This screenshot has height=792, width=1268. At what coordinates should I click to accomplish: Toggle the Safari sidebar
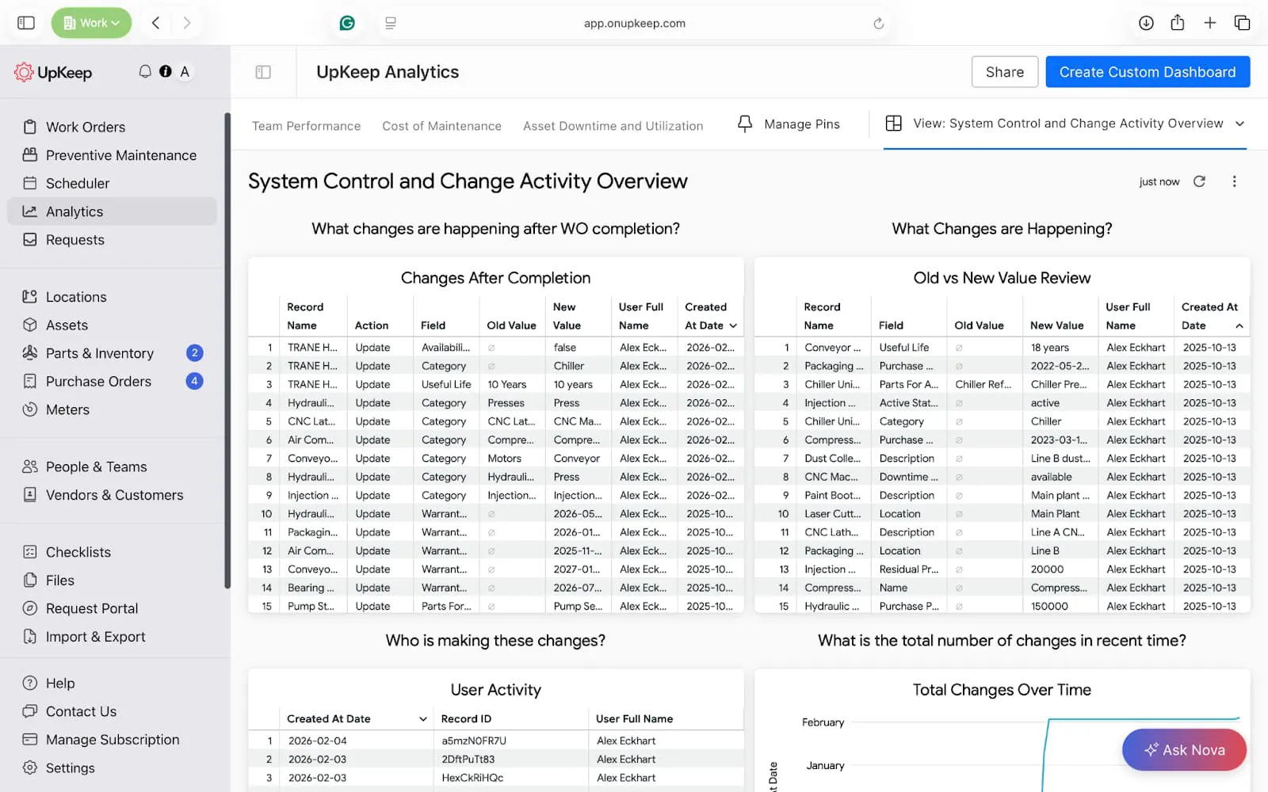pyautogui.click(x=26, y=23)
